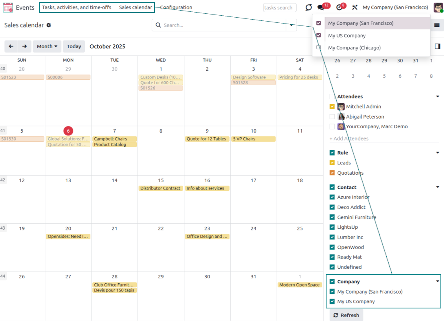Enable the My Company (Chicago) checkbox
The image size is (444, 321).
coord(319,47)
